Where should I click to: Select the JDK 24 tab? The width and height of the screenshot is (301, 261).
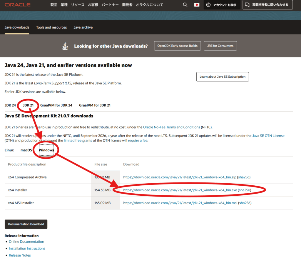coord(10,105)
